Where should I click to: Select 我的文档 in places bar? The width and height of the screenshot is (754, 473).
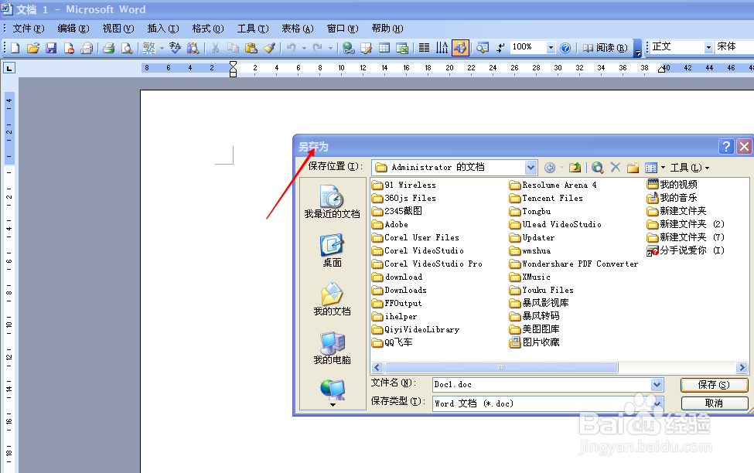pos(333,299)
